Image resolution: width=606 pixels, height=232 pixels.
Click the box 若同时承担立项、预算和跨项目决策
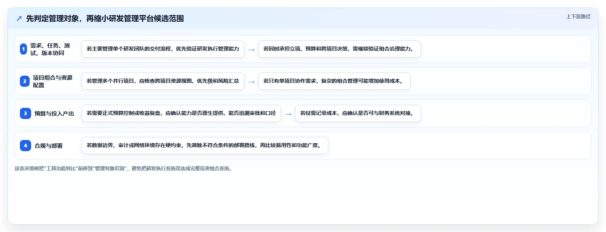tap(340, 49)
